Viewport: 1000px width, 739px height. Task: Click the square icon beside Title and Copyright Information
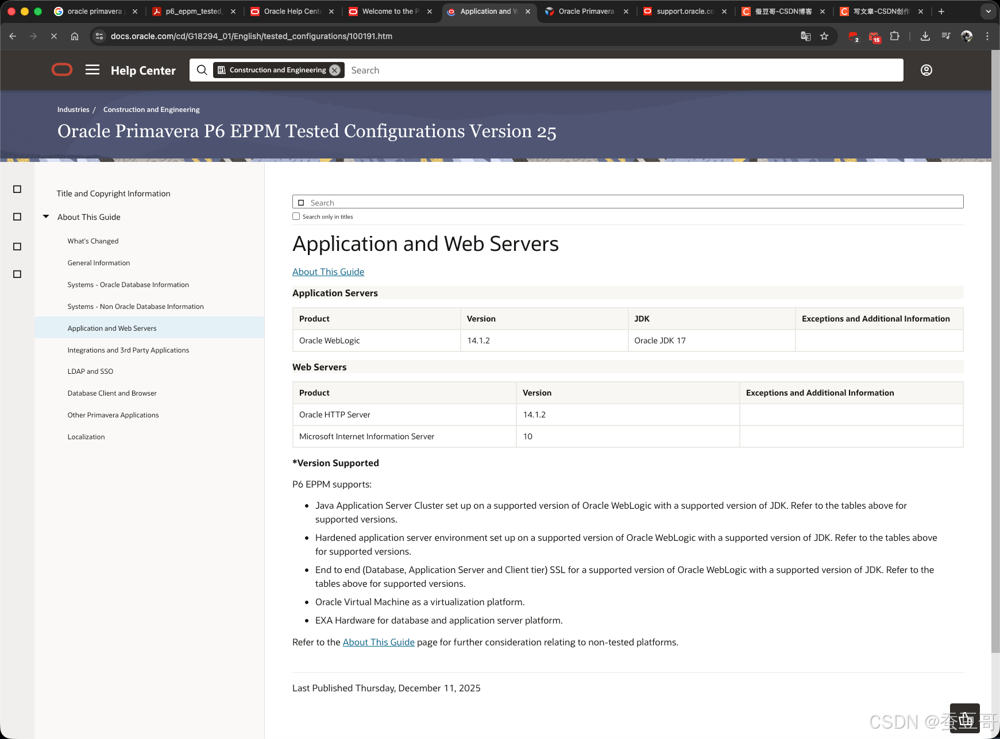coord(17,189)
